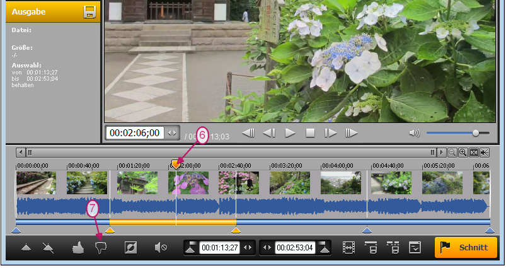Stop playback with the square button
The image size is (506, 268).
(x=310, y=133)
